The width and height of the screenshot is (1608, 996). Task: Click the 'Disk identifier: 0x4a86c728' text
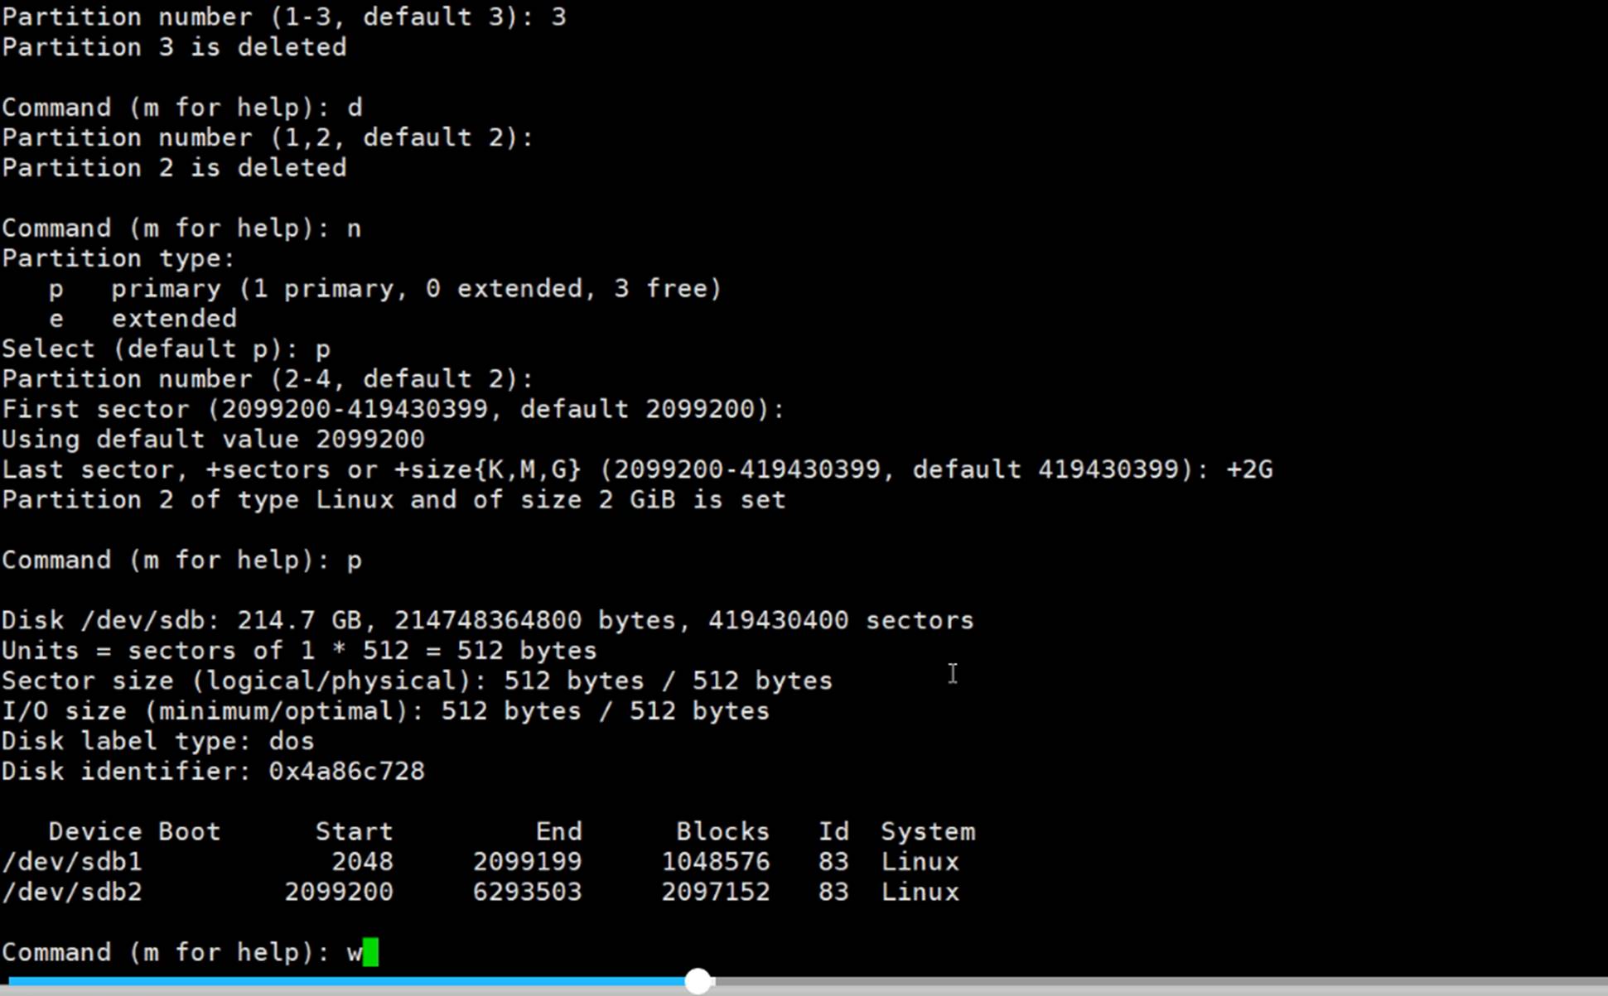coord(213,772)
